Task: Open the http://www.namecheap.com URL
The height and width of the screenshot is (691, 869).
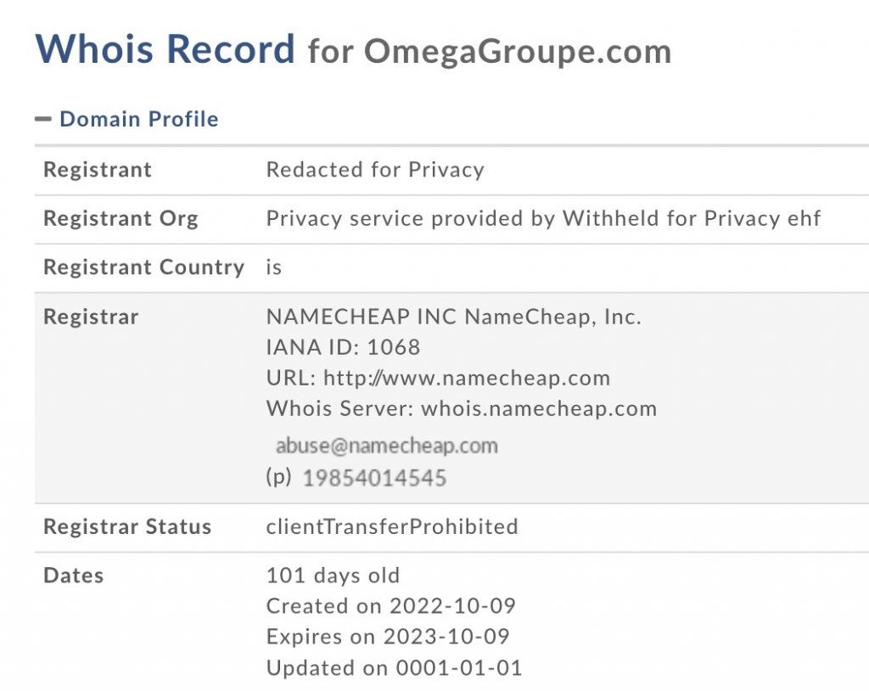Action: [x=467, y=378]
